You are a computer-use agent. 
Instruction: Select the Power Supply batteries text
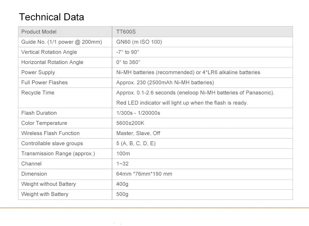click(x=188, y=72)
